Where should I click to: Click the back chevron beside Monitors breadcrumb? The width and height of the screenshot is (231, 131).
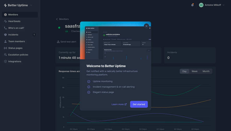(57, 19)
